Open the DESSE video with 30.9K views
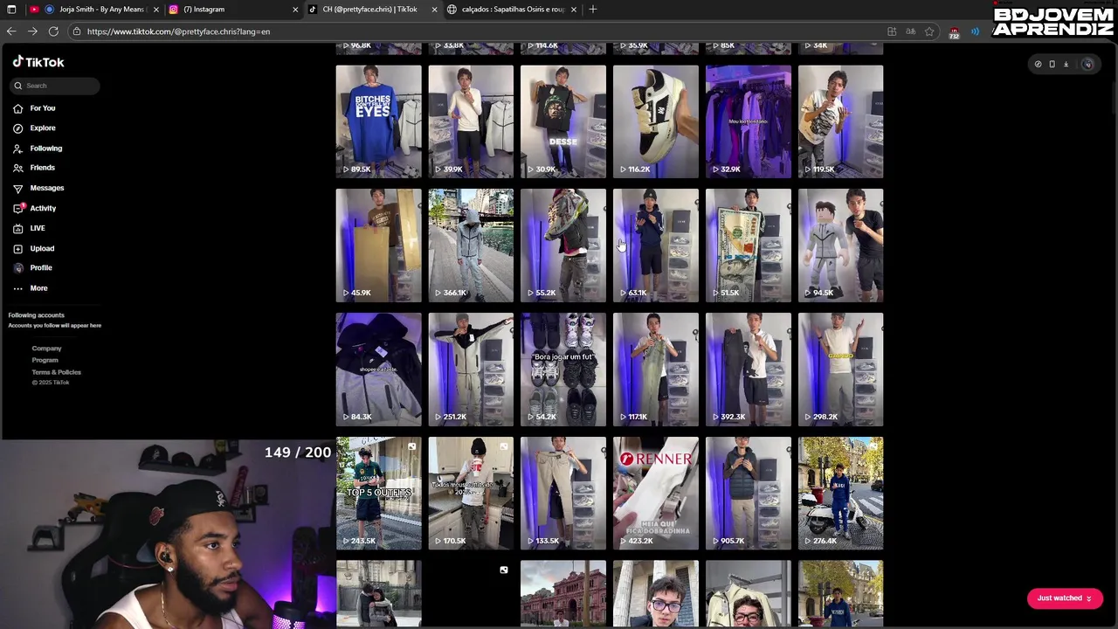1118x629 pixels. tap(563, 121)
